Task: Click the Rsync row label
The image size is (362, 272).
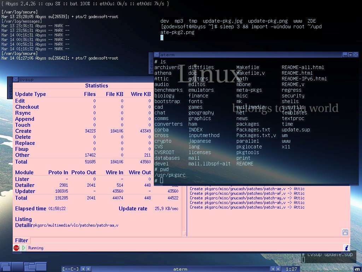Action: [x=23, y=113]
